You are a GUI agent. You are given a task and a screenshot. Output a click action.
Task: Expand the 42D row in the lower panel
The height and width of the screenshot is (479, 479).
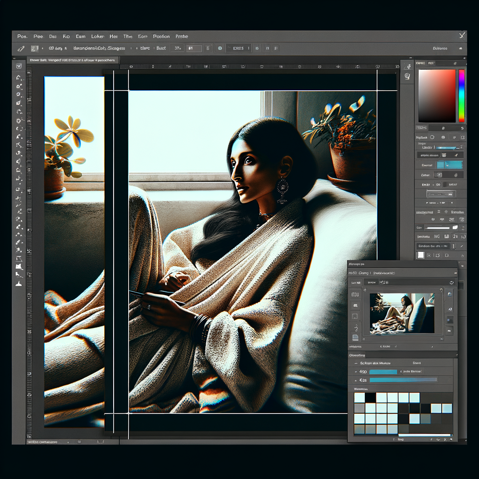[355, 371]
